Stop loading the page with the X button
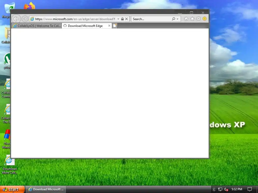Viewport: 258px width, 193px height. pyautogui.click(x=126, y=19)
